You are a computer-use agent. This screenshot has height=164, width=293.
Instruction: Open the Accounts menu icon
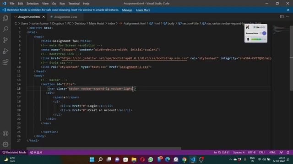pyautogui.click(x=5, y=133)
